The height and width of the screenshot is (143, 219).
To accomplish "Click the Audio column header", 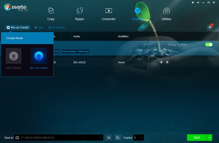I will (77, 36).
